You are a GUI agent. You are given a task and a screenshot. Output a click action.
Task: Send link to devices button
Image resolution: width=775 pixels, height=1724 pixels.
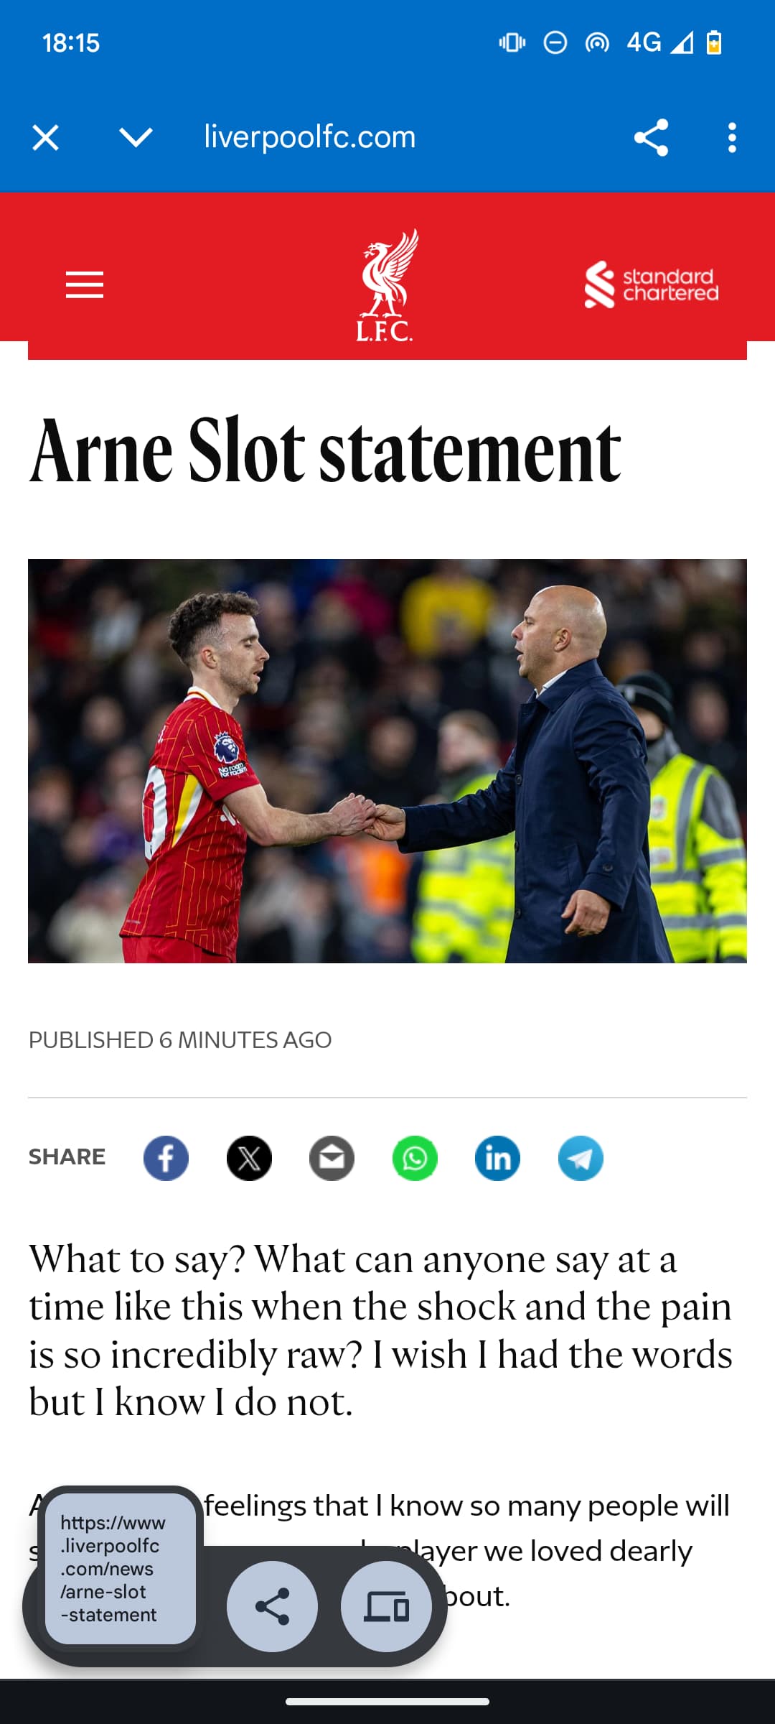pos(386,1606)
